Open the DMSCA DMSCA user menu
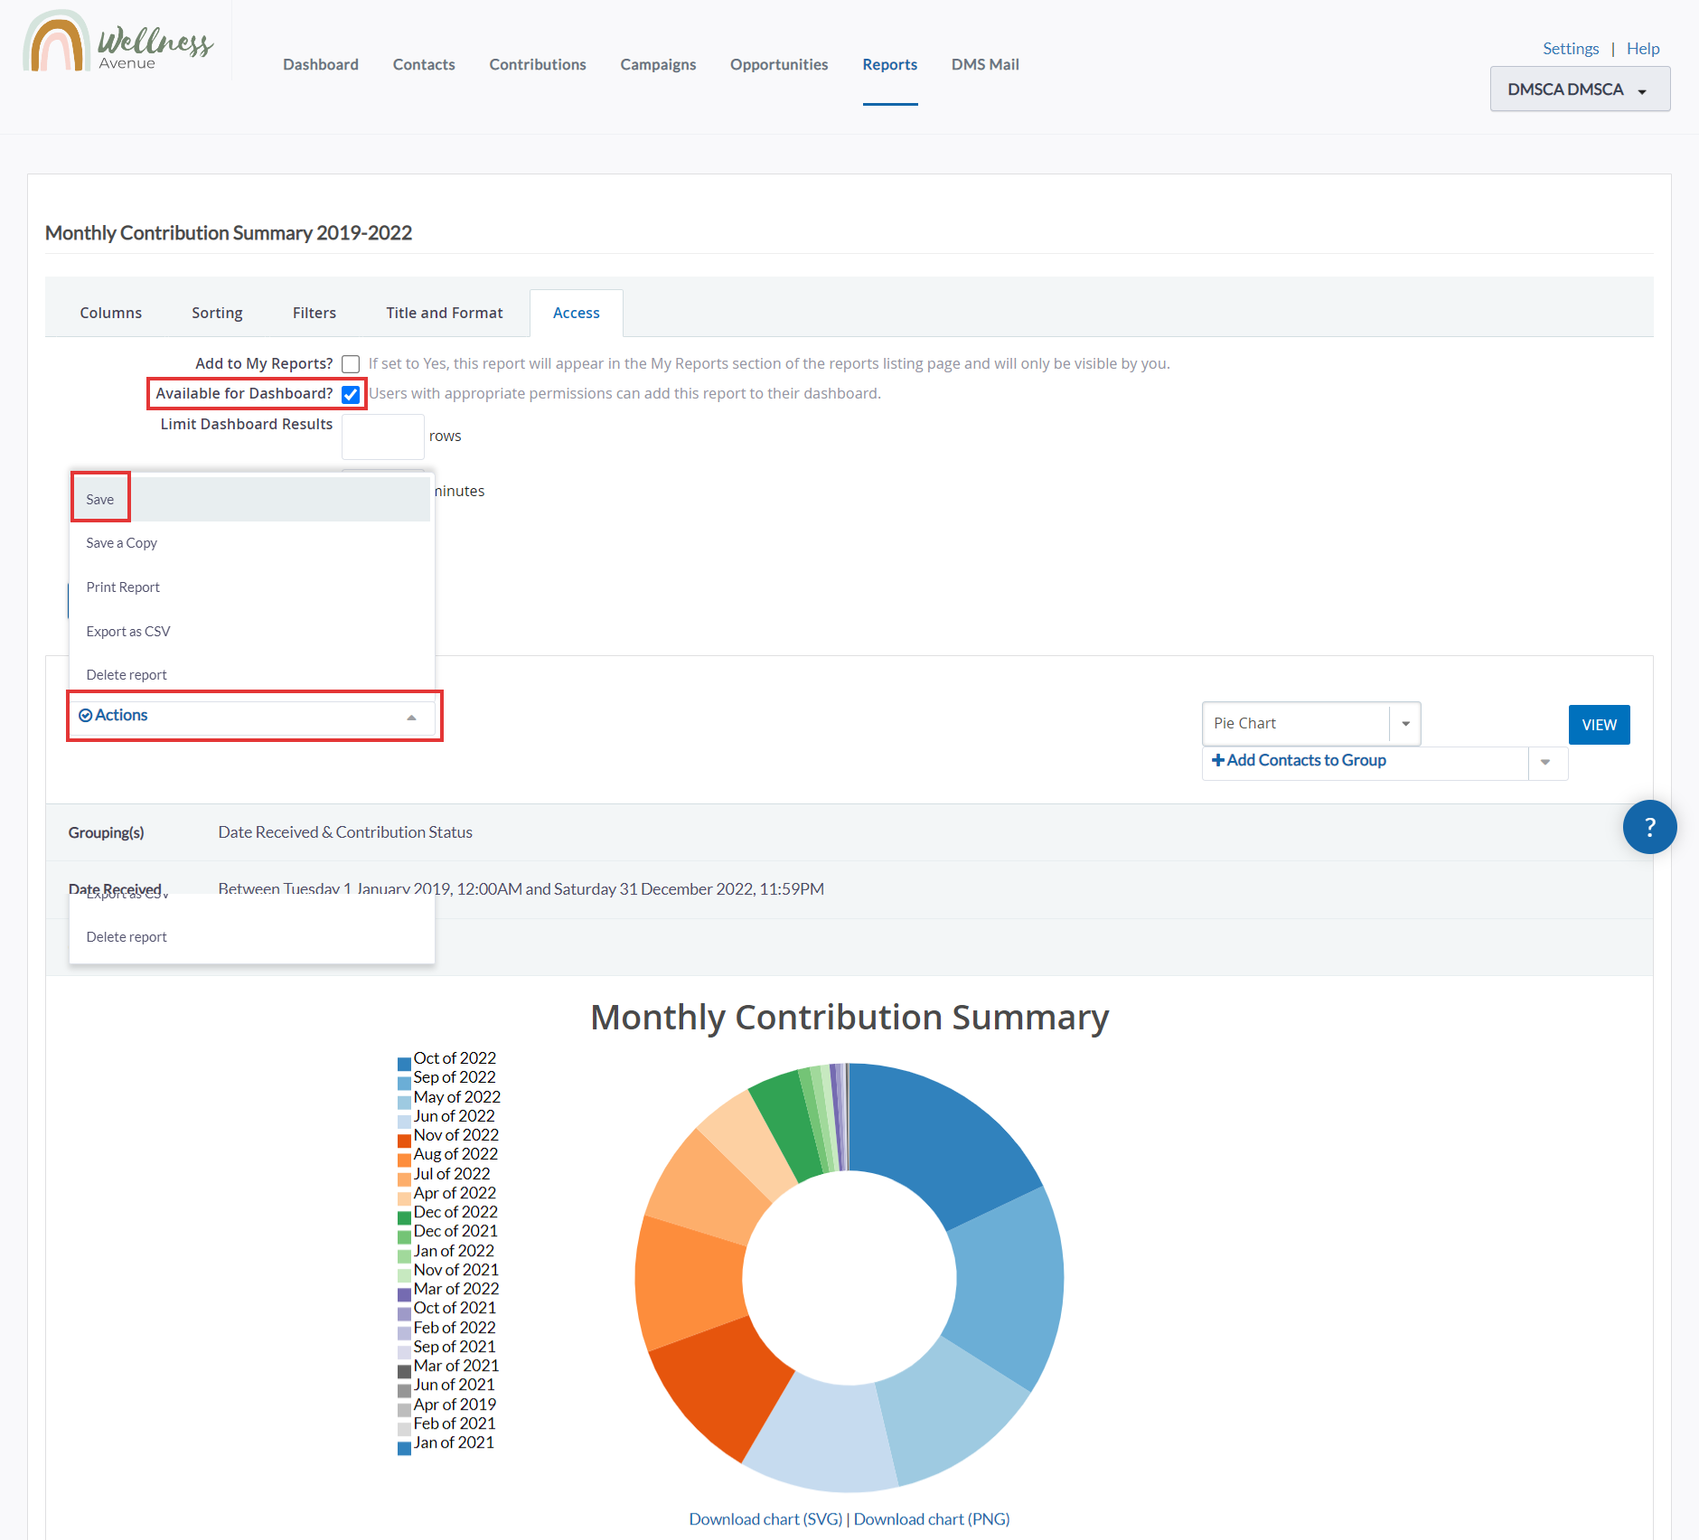 point(1580,89)
